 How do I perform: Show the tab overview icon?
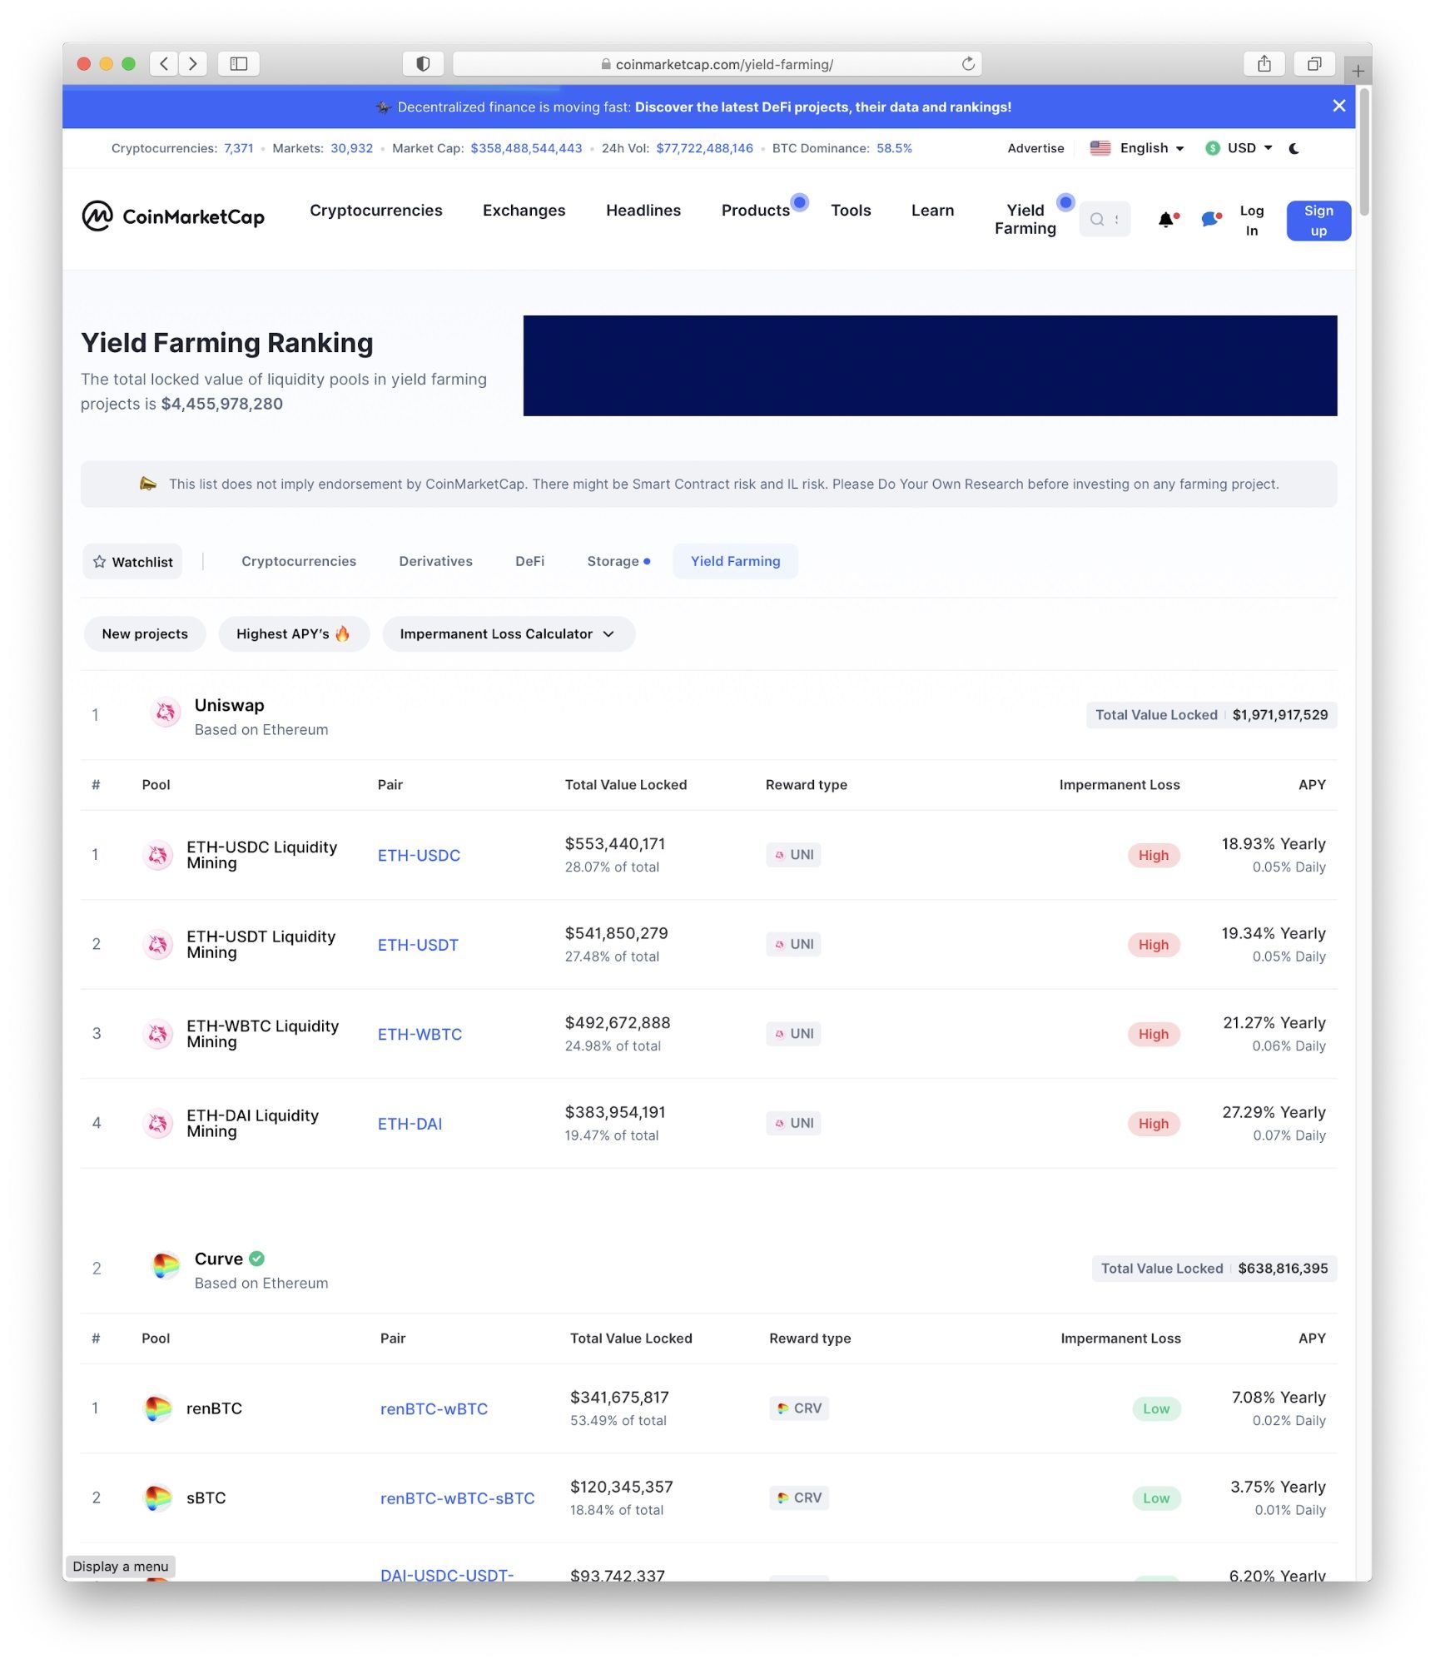(x=1314, y=63)
